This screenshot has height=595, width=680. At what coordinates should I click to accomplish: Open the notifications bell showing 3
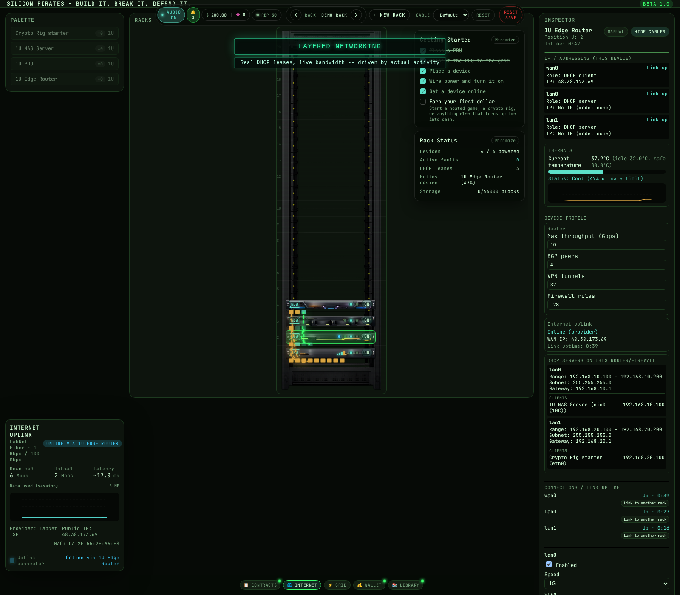193,15
